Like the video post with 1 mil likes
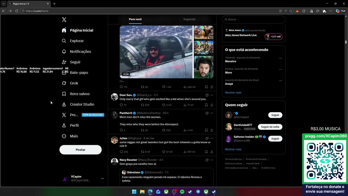The width and height of the screenshot is (348, 196). point(166,87)
